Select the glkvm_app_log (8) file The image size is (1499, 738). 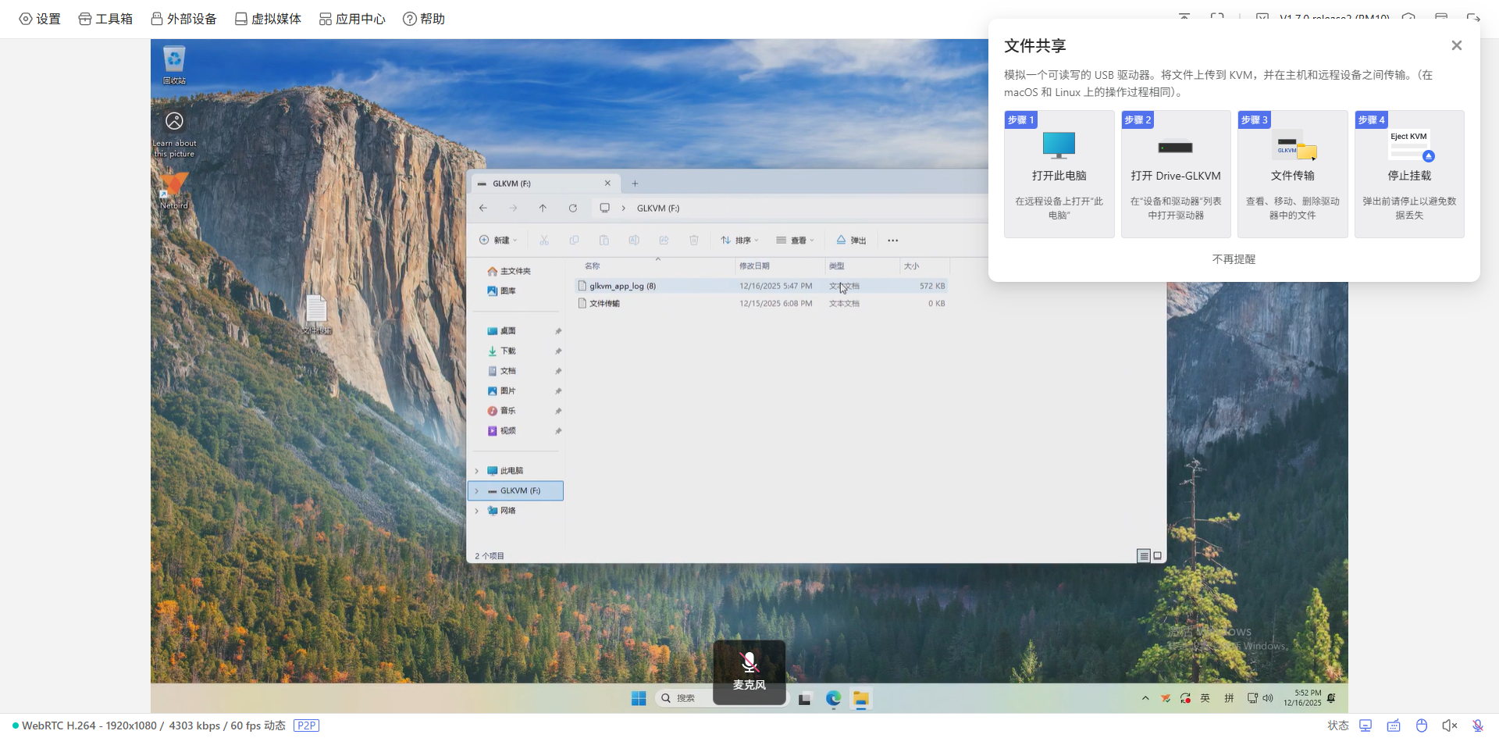tap(622, 286)
